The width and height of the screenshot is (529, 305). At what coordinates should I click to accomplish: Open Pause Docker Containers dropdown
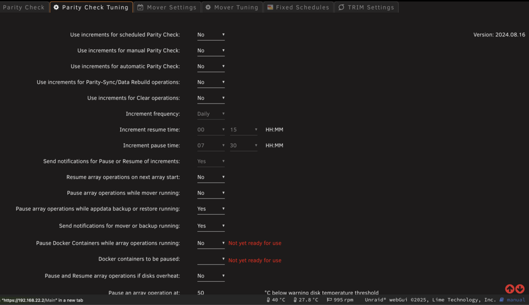211,243
